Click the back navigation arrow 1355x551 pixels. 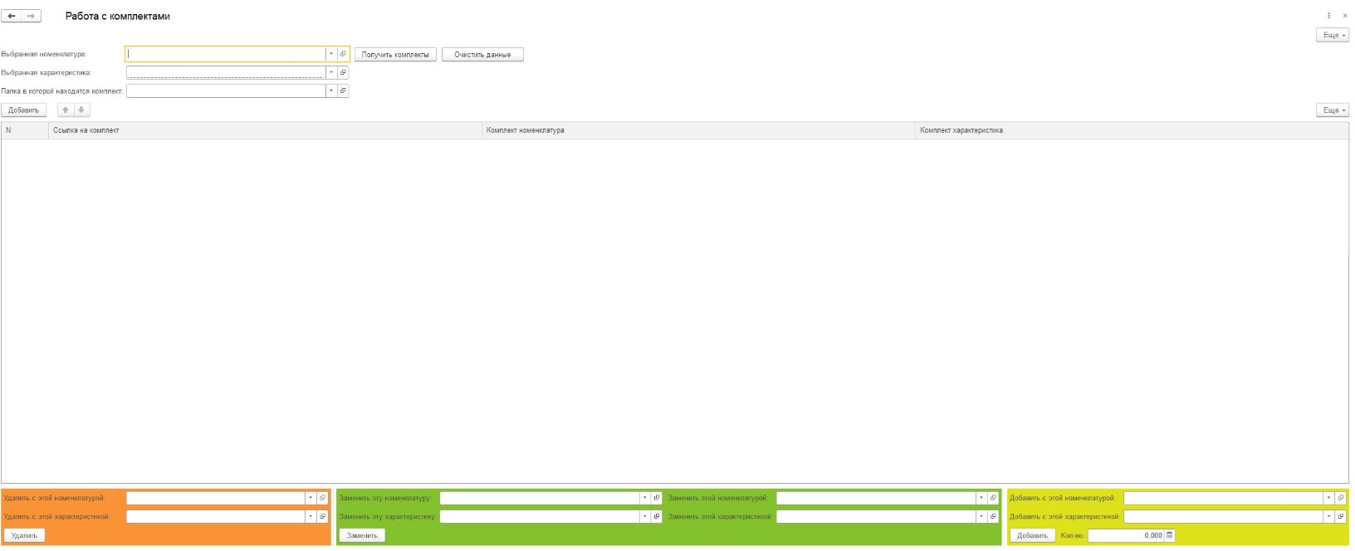[x=12, y=16]
